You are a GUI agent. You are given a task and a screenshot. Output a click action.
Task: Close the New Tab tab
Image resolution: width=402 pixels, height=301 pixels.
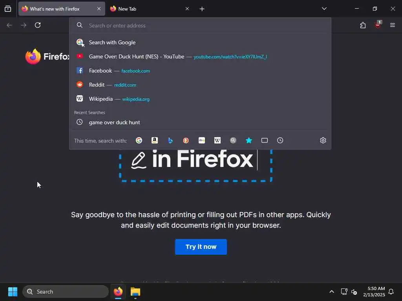pyautogui.click(x=187, y=9)
